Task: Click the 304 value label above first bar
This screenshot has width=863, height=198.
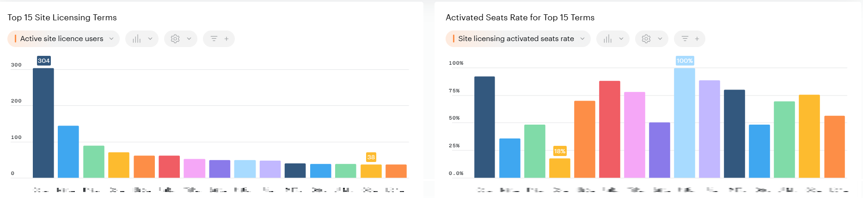Action: point(44,61)
